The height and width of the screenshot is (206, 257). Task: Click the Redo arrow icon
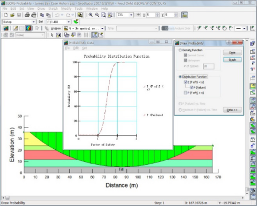(68, 15)
